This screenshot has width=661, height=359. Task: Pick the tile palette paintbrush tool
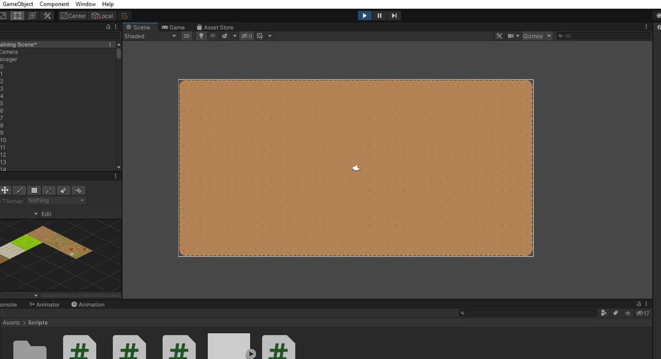(x=19, y=190)
